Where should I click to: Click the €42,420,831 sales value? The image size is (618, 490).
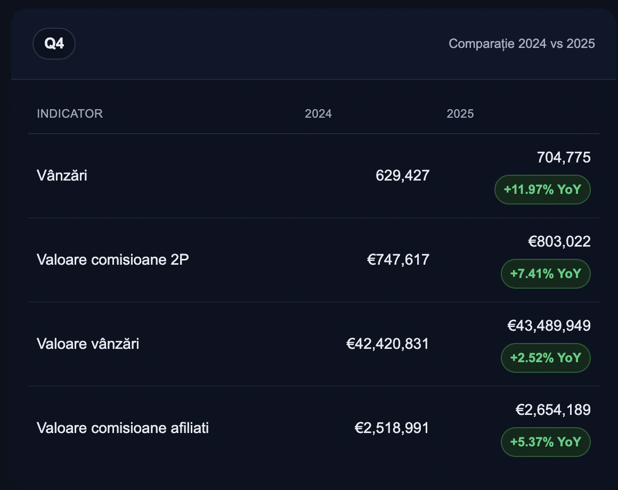pos(387,344)
